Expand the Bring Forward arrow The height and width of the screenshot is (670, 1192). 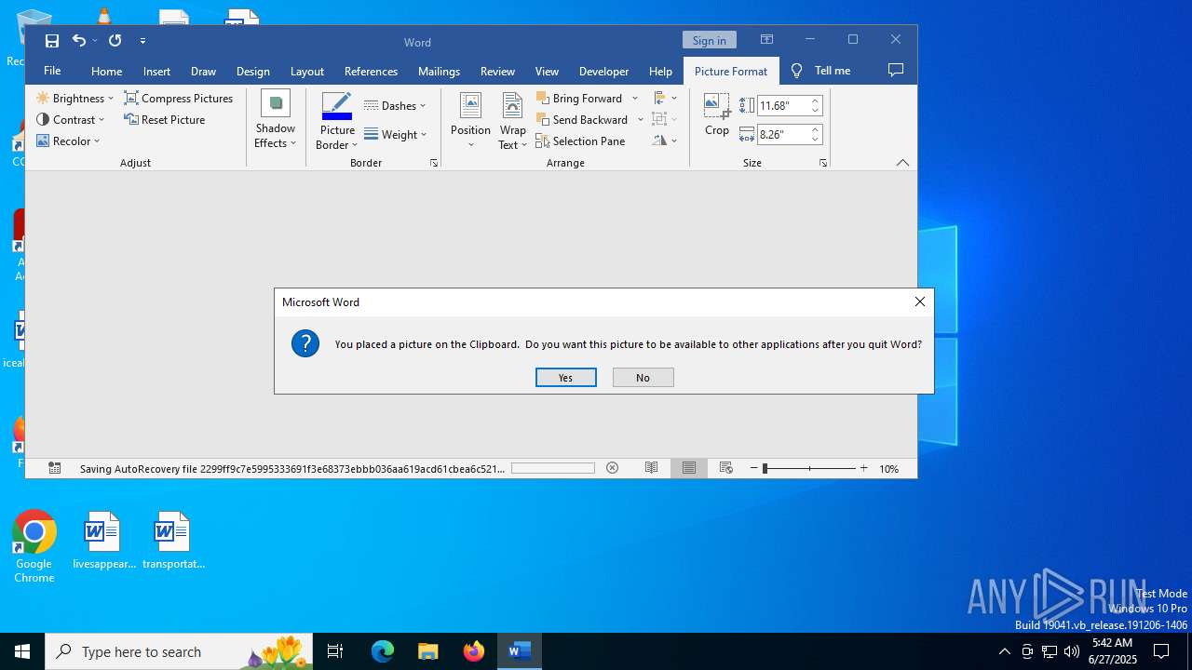pos(635,98)
